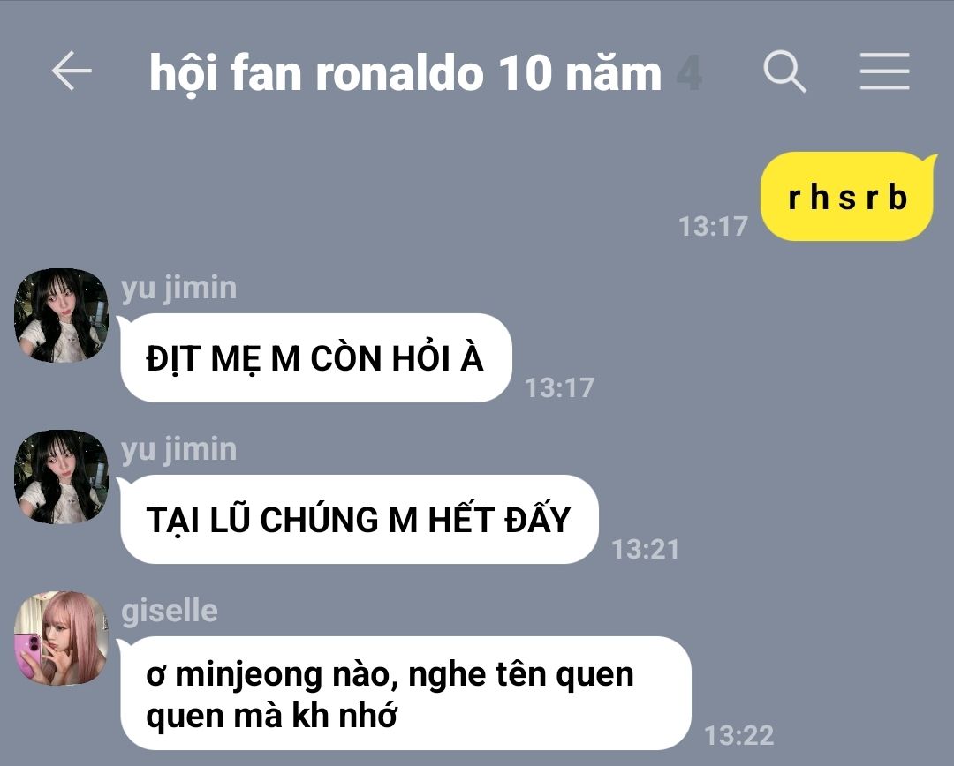Open chat search with magnifier icon

click(785, 71)
